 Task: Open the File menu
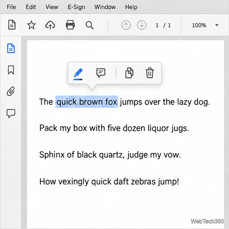tap(11, 7)
